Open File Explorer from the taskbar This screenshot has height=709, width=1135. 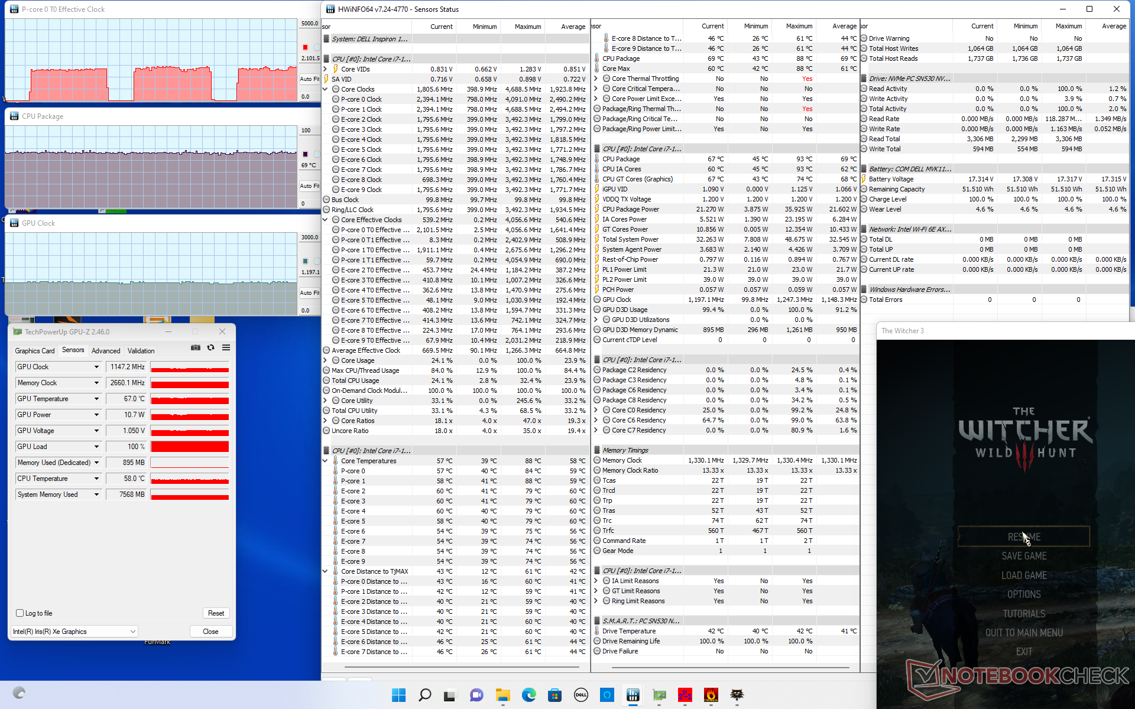502,695
